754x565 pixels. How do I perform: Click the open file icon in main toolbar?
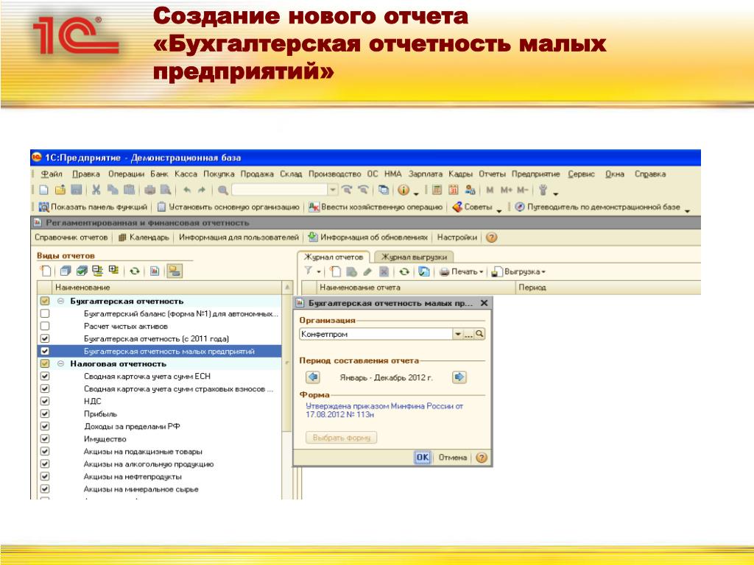[60, 190]
